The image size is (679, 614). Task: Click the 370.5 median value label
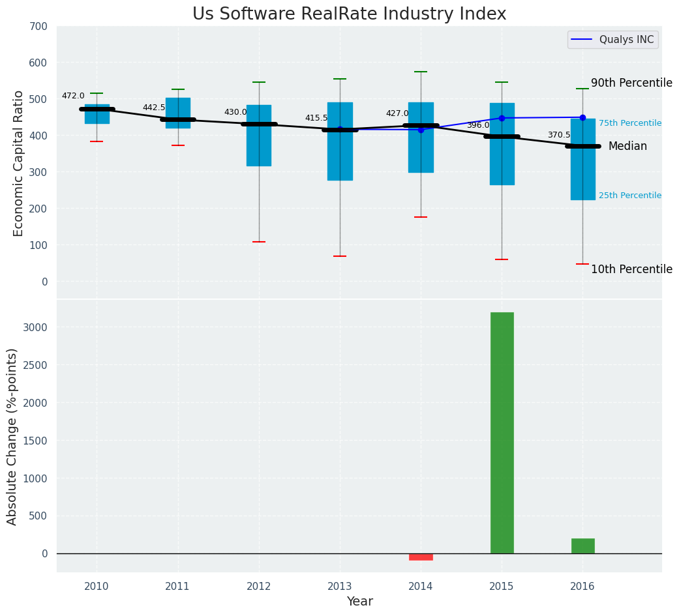point(559,135)
